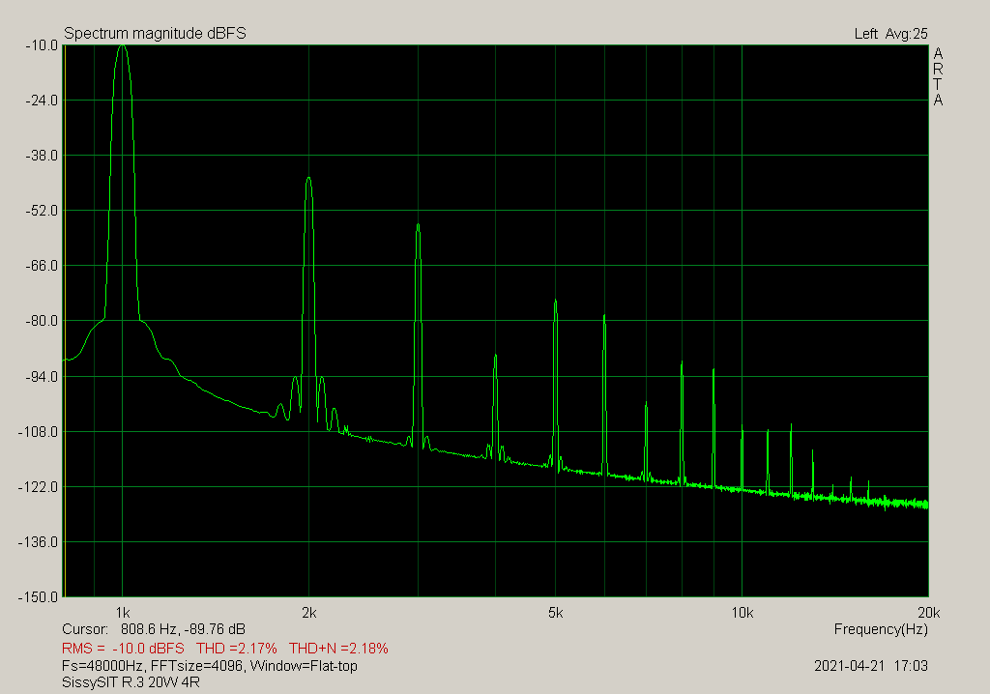The image size is (990, 694).
Task: Click the 'SissySIT R.3 20W 4R' caption
Action: click(131, 682)
